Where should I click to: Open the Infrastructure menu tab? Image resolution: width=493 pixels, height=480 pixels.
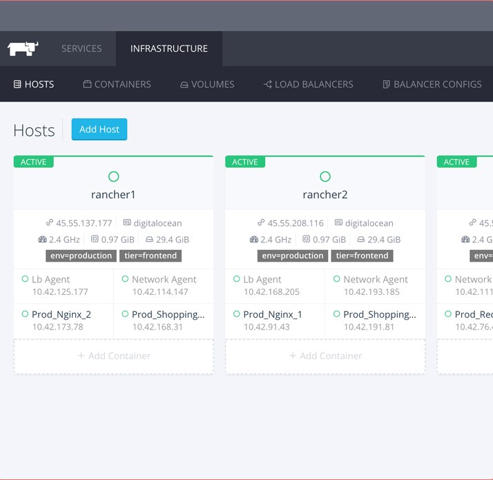169,48
